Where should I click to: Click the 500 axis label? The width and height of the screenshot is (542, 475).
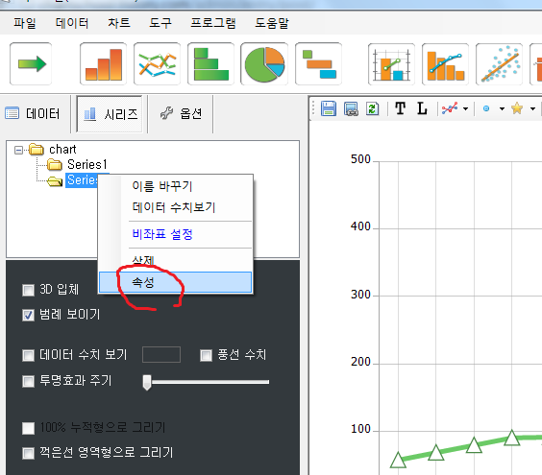click(x=360, y=159)
